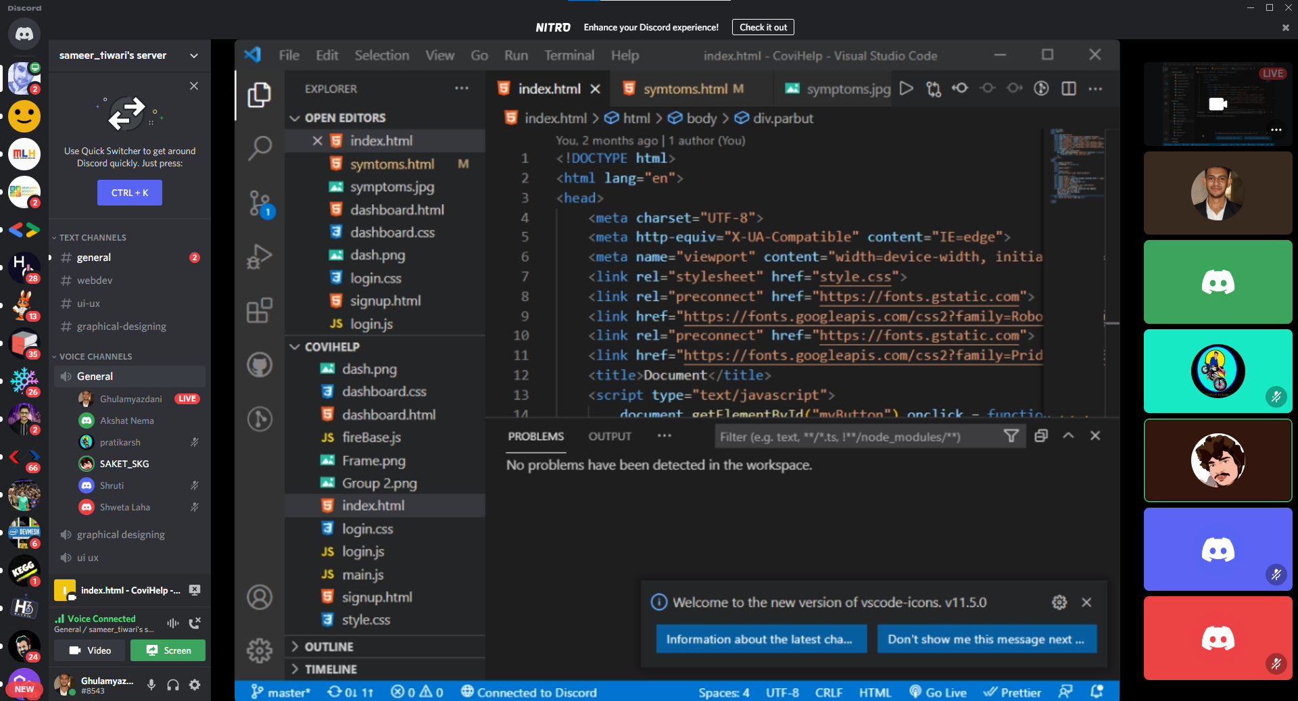Open Discord home direct messages
The height and width of the screenshot is (701, 1298).
coord(24,34)
